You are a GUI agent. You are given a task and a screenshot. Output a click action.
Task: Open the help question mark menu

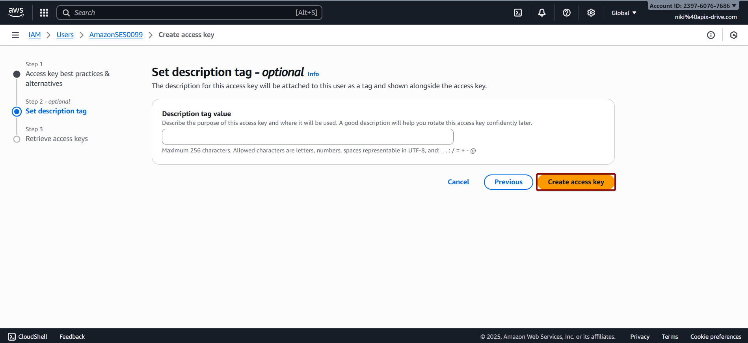(566, 13)
